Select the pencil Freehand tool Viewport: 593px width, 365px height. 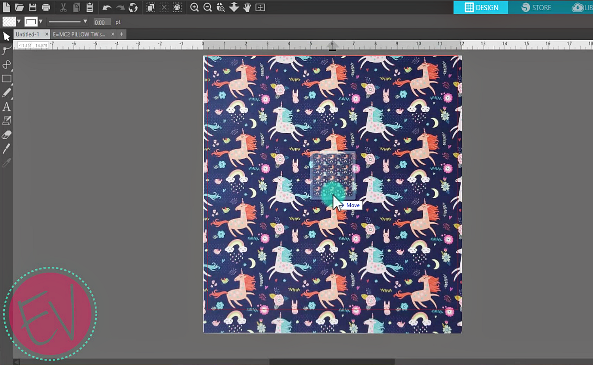[6, 93]
